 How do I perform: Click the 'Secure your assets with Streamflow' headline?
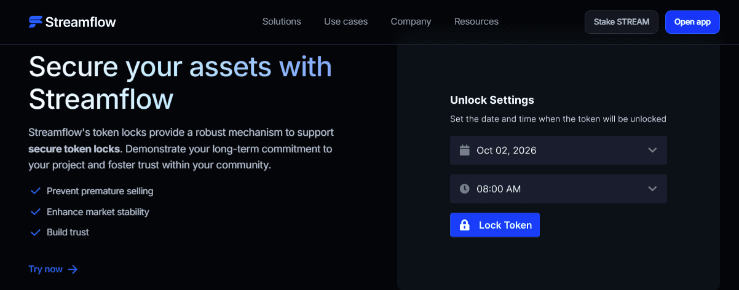click(x=180, y=82)
